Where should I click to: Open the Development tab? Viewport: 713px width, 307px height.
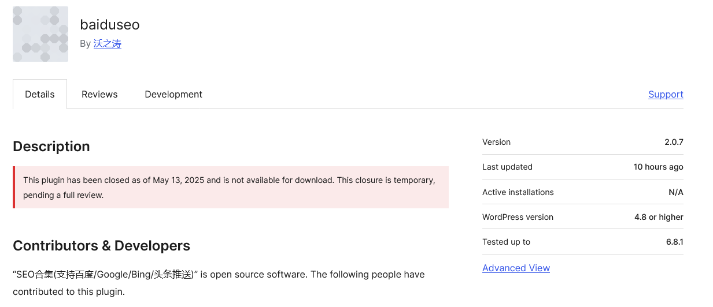173,94
